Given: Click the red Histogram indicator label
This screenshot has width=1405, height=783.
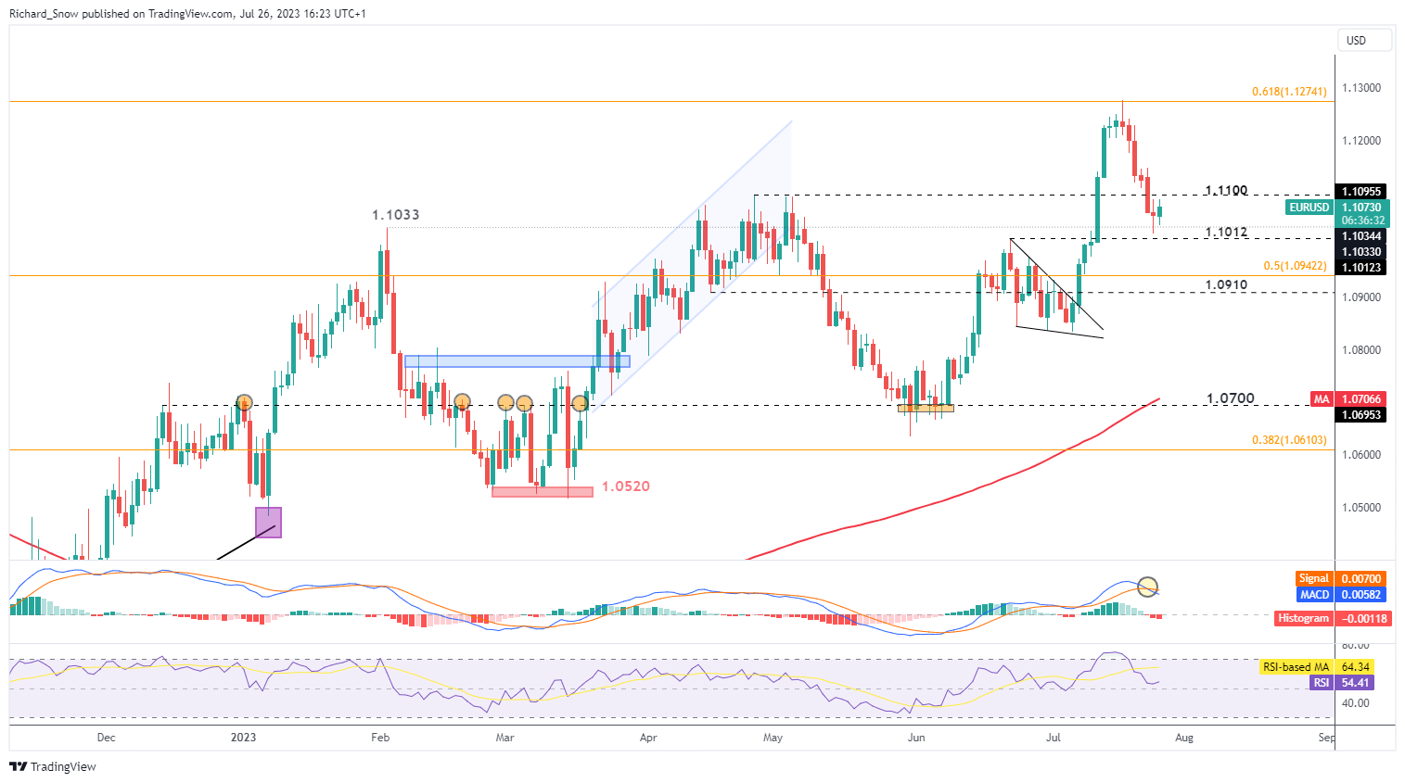Looking at the screenshot, I should 1304,618.
